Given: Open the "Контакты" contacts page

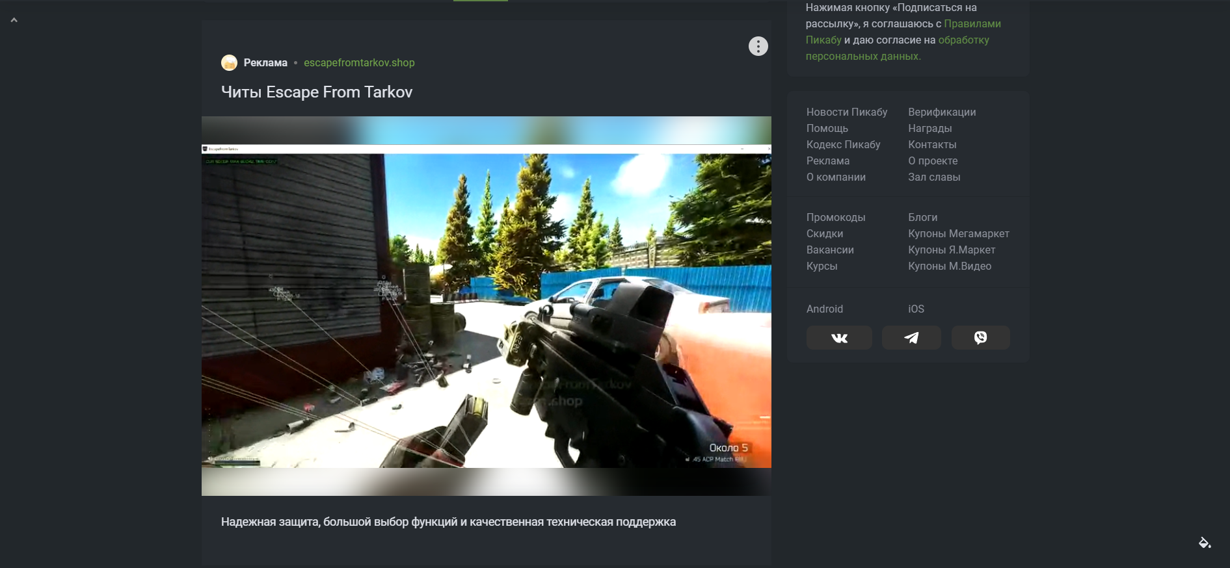Looking at the screenshot, I should tap(932, 145).
